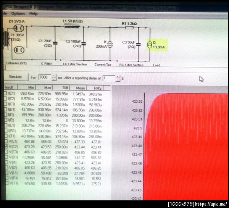The height and width of the screenshot is (208, 229).
Task: Click V(C1) max value 468.00
Action: click(46, 141)
